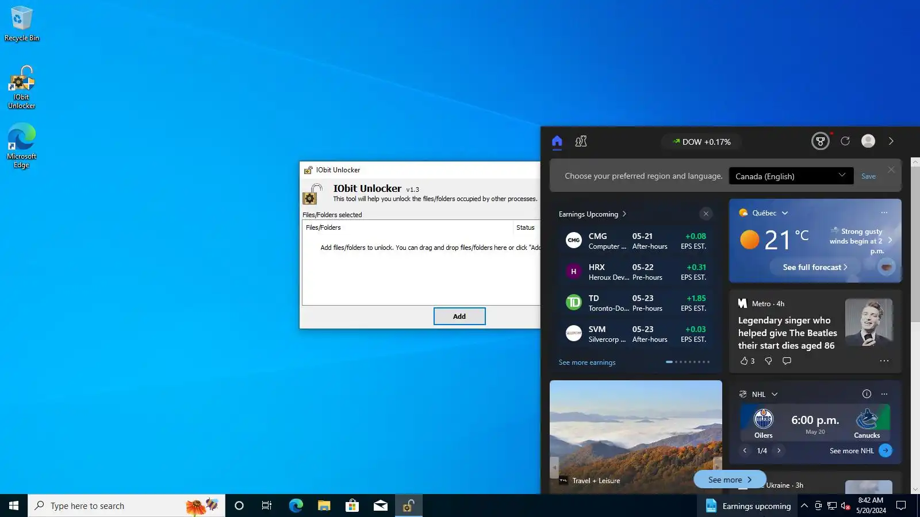920x517 pixels.
Task: Click the taskbar search box
Action: pos(126,506)
